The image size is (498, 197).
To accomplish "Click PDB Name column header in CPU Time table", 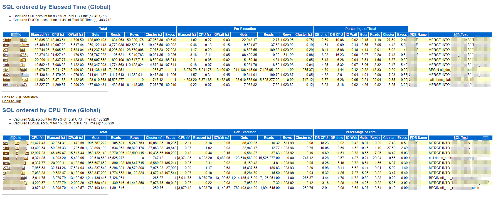I will coord(418,138).
